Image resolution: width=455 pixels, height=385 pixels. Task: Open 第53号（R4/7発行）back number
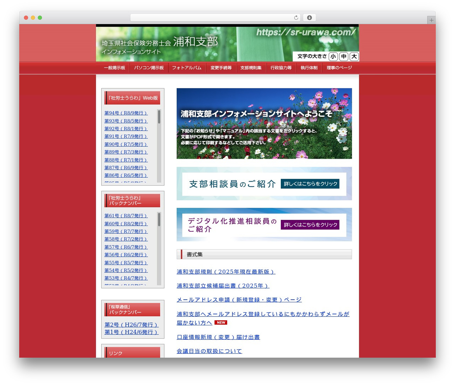pyautogui.click(x=126, y=278)
